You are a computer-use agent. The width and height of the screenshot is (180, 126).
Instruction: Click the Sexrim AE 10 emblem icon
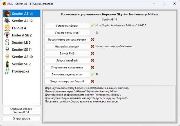point(7,57)
